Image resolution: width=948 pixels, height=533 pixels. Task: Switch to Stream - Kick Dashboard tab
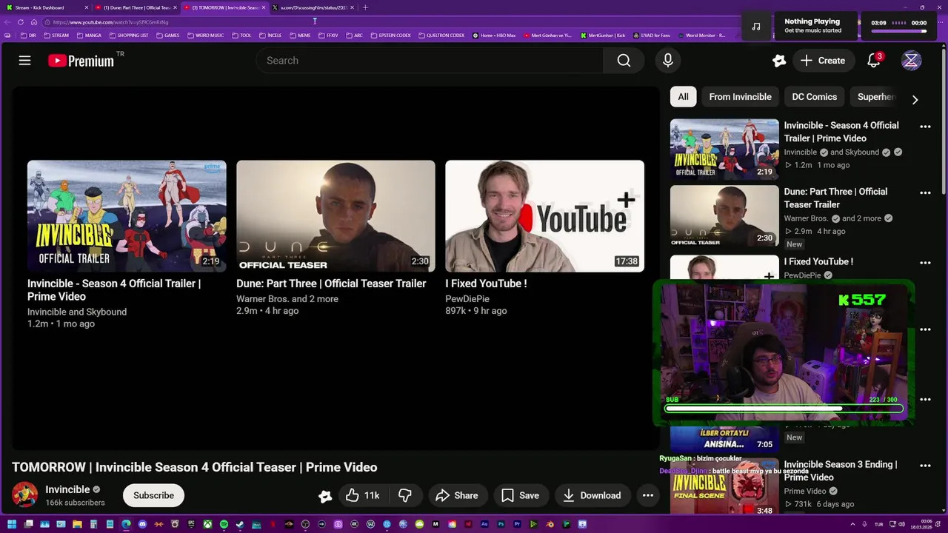[44, 7]
